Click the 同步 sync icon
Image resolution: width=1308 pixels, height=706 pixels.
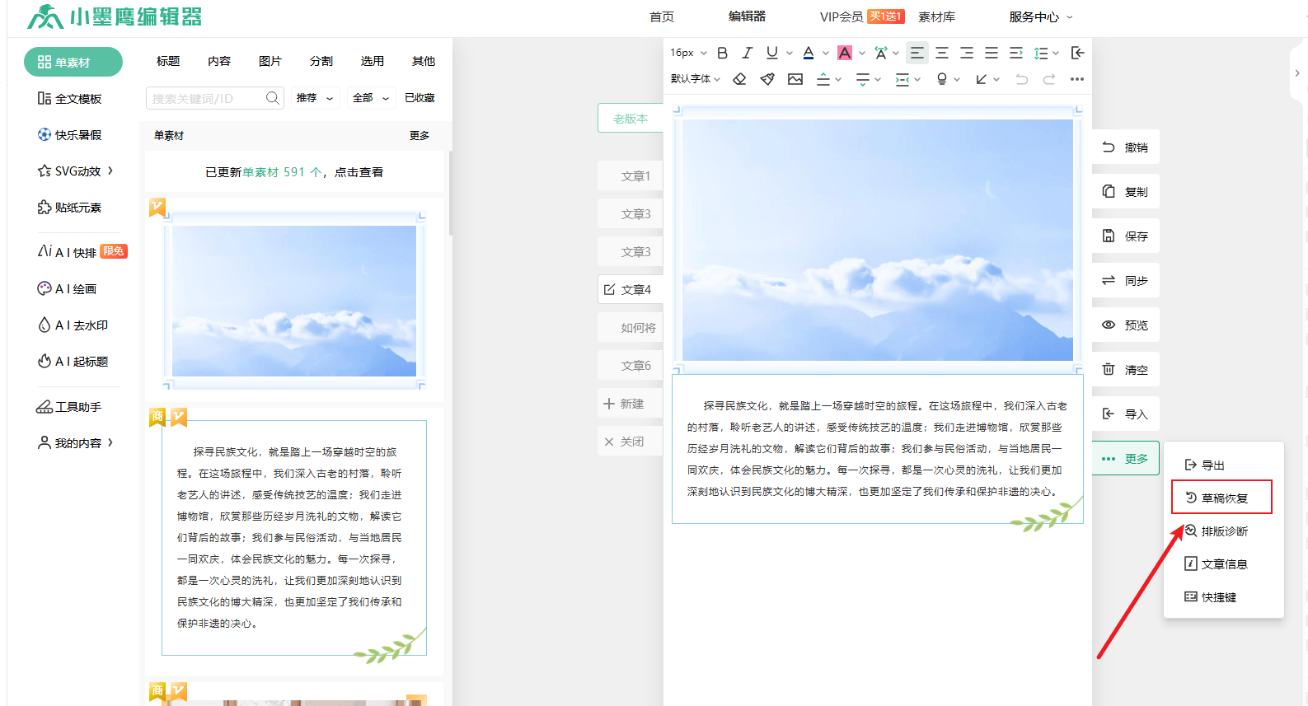(1109, 280)
